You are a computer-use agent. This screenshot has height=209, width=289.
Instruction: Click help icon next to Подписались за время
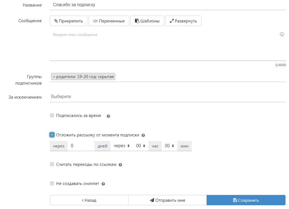(x=108, y=116)
